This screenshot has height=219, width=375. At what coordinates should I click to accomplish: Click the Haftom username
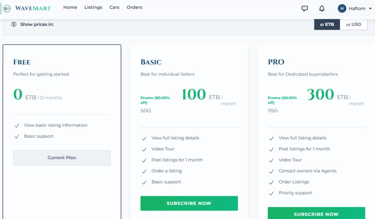[x=357, y=9]
